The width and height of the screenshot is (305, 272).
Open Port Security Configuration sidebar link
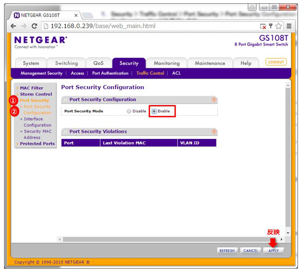point(37,109)
